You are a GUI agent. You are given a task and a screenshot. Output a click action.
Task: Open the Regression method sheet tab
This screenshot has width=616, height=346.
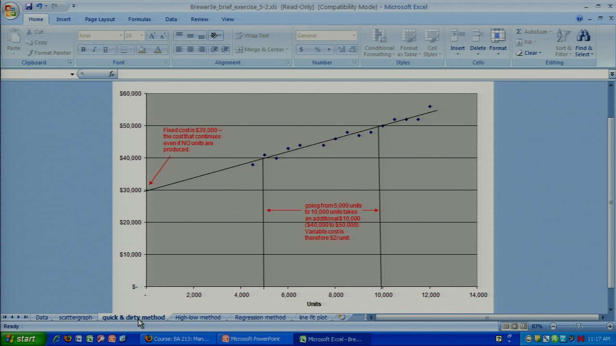[260, 317]
